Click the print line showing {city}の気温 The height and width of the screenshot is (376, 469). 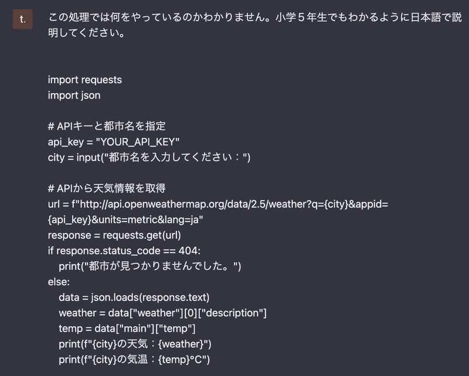pos(134,360)
